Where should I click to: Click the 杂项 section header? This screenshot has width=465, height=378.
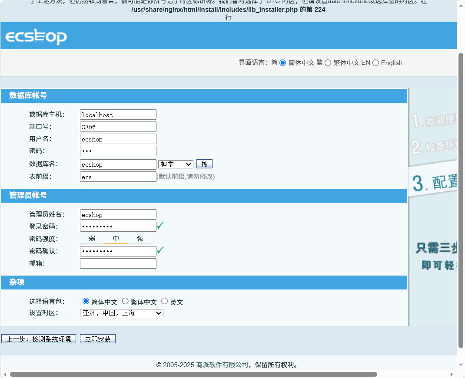click(x=204, y=283)
